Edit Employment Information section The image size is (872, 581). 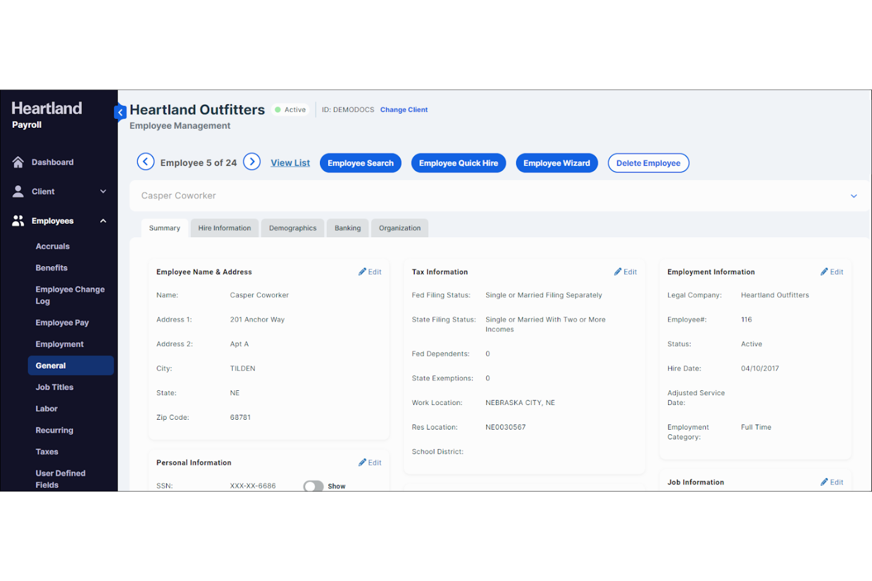(x=832, y=272)
